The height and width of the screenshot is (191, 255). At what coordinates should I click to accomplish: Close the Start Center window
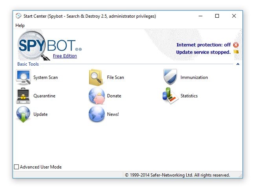coord(234,16)
